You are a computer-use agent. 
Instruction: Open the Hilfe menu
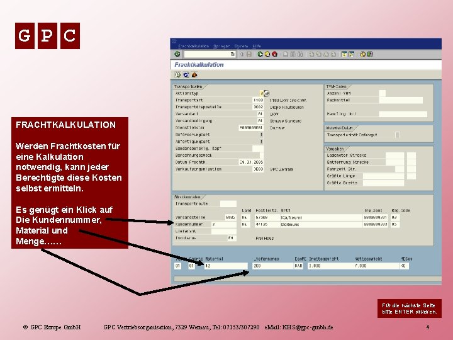click(x=257, y=46)
